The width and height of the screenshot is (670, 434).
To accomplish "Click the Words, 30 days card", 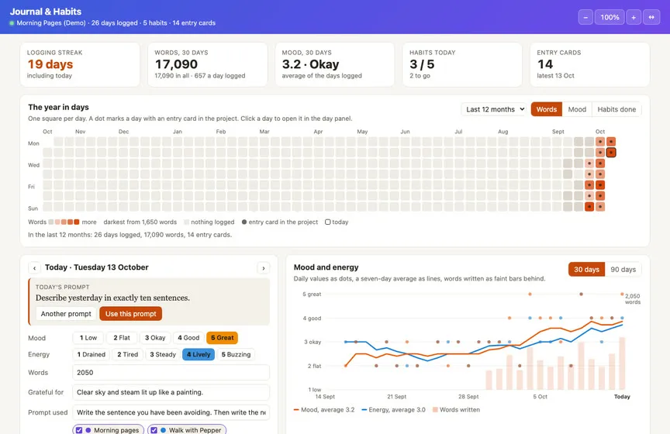I will (x=207, y=64).
